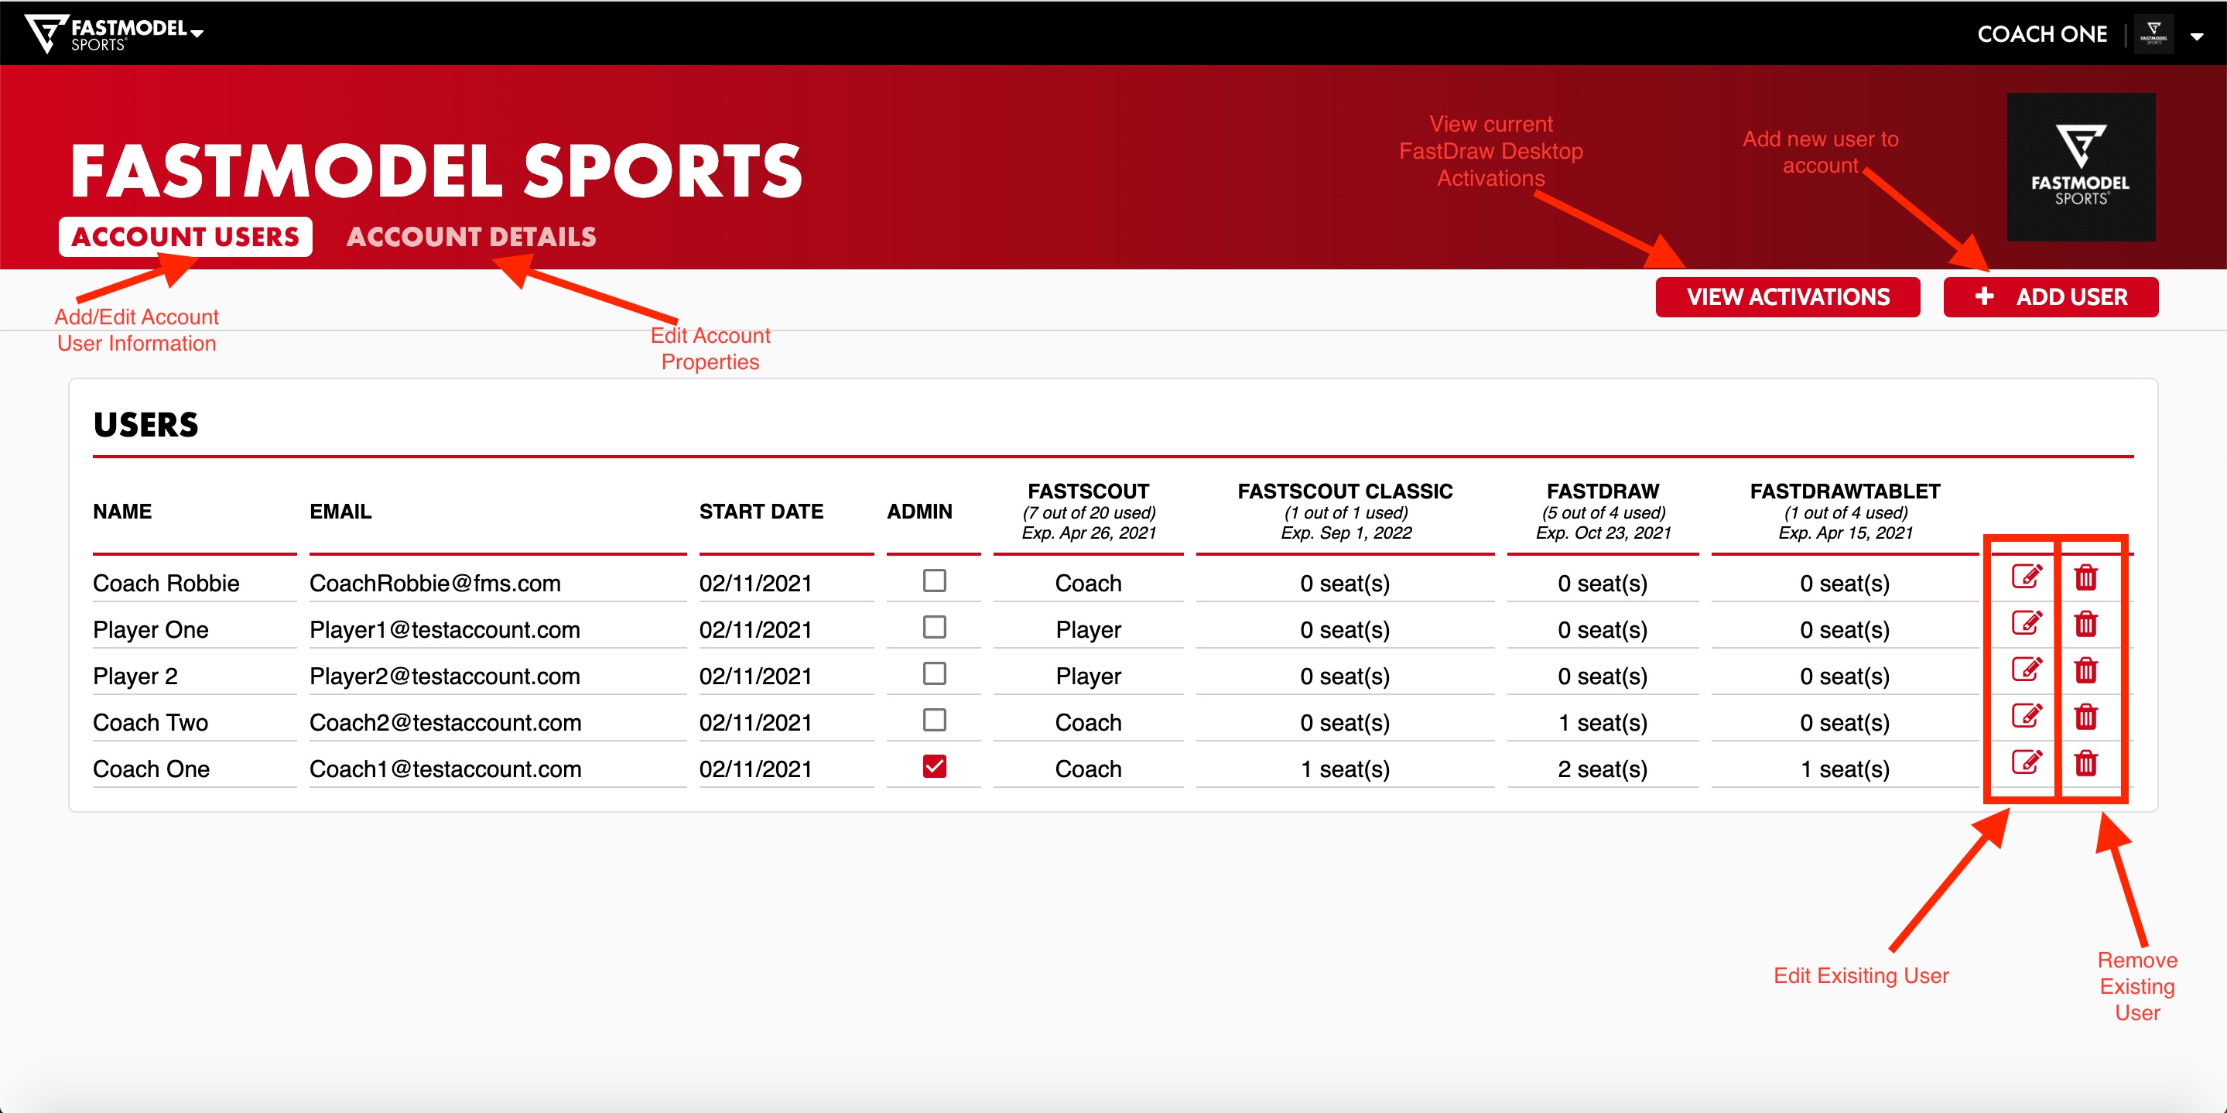Click the VIEW ACTIVATIONS button
Screen dimensions: 2227x1113
coord(1787,296)
